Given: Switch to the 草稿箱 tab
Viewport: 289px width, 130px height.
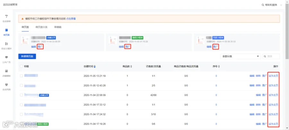Looking at the screenshot, I should pos(58,27).
